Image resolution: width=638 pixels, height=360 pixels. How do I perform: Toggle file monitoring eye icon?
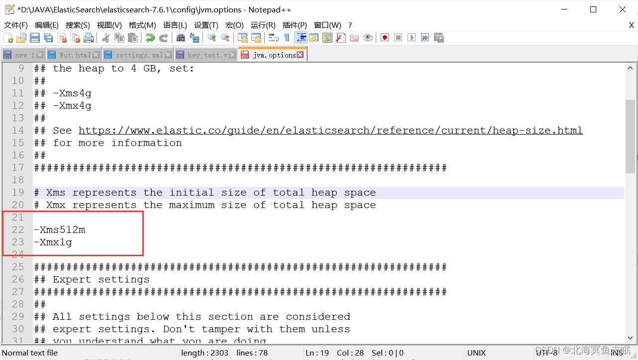click(x=368, y=38)
